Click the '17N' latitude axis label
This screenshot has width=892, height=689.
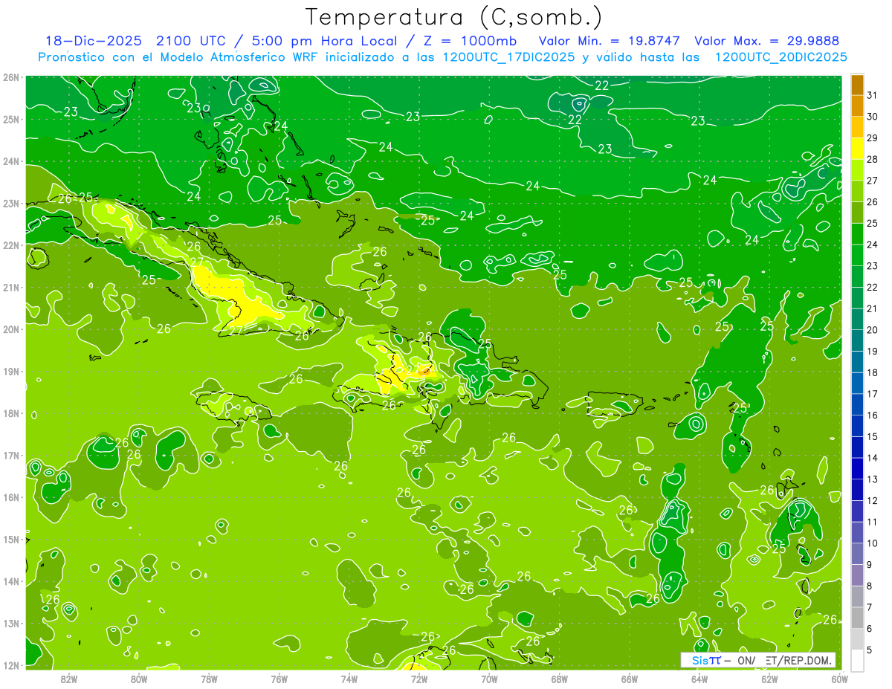(11, 456)
